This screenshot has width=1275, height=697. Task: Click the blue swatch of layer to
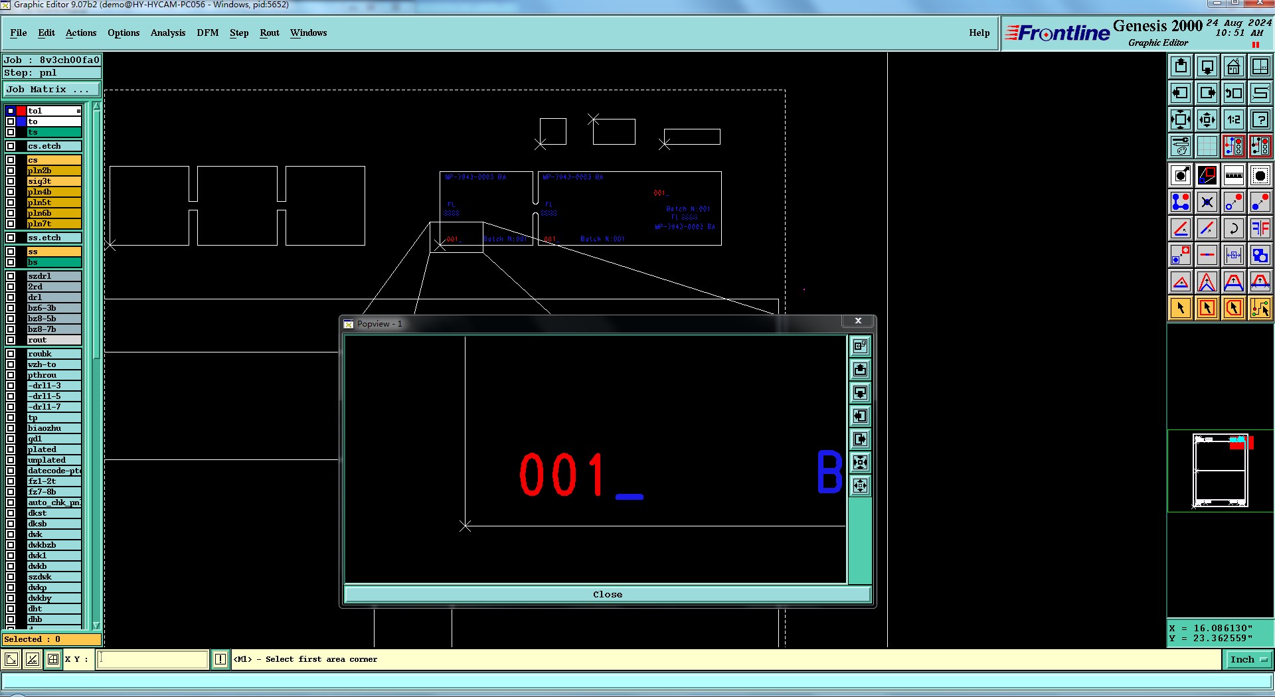(21, 121)
